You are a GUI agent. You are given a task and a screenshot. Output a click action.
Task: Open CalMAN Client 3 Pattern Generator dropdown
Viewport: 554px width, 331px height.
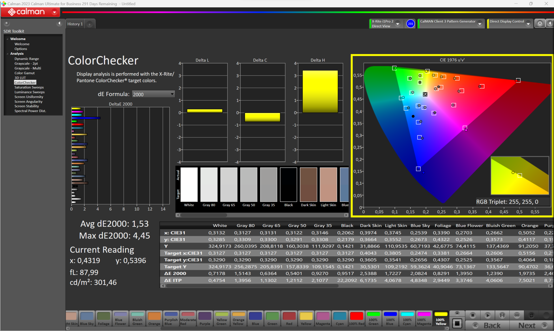(x=480, y=24)
